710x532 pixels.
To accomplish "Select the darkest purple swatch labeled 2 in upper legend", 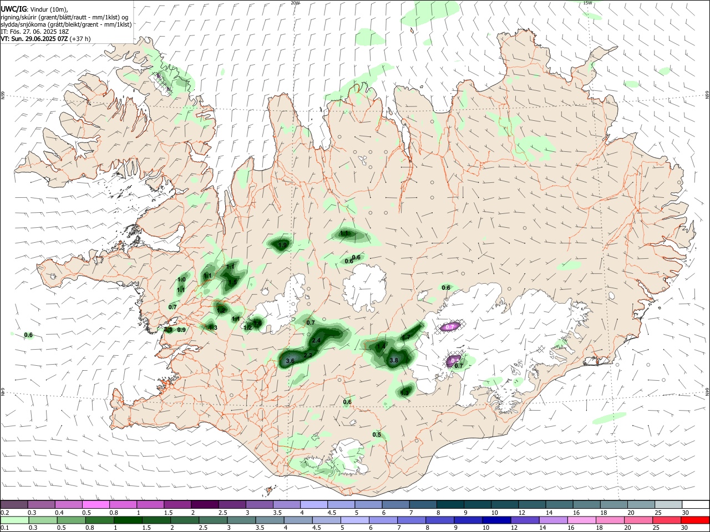I will (x=205, y=505).
